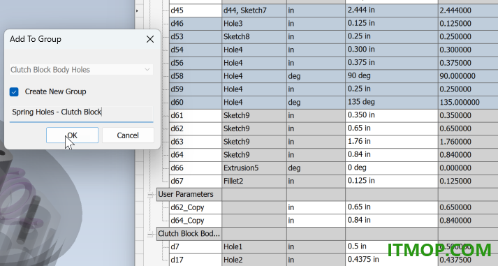Click the nominal value 135.000000 cell
The image size is (498, 266).
coord(468,102)
